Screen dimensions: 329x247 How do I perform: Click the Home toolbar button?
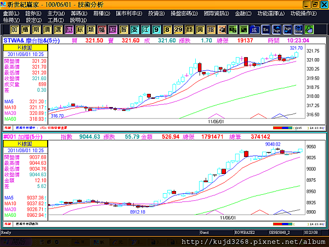pyautogui.click(x=298, y=30)
